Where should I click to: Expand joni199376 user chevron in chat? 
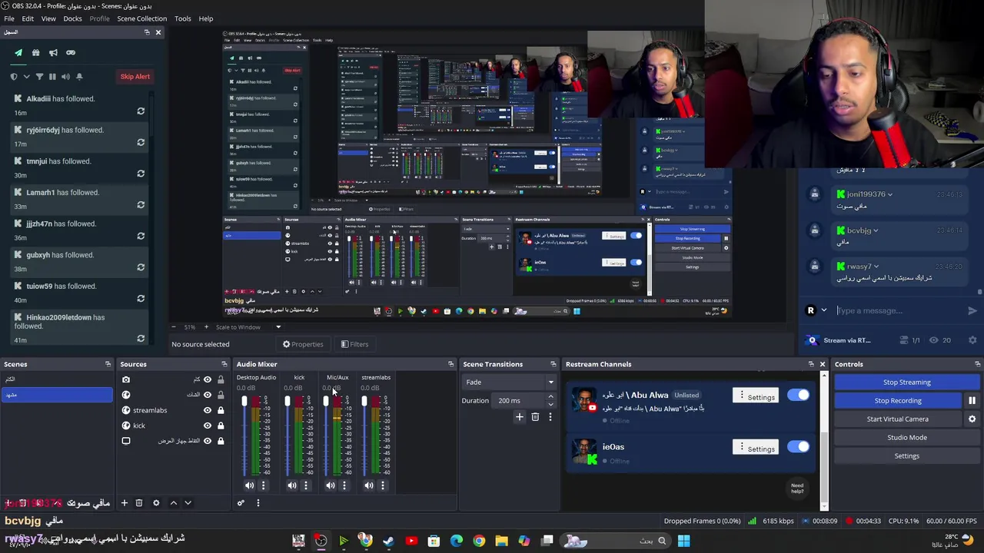890,194
